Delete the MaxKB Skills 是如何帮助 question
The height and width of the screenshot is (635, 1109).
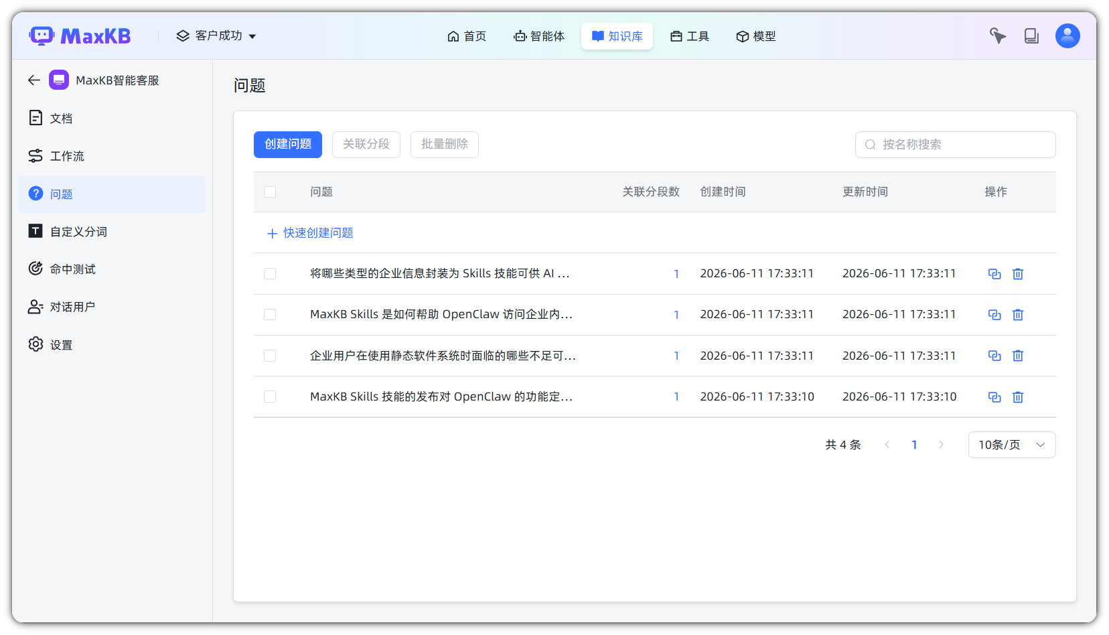(1018, 315)
